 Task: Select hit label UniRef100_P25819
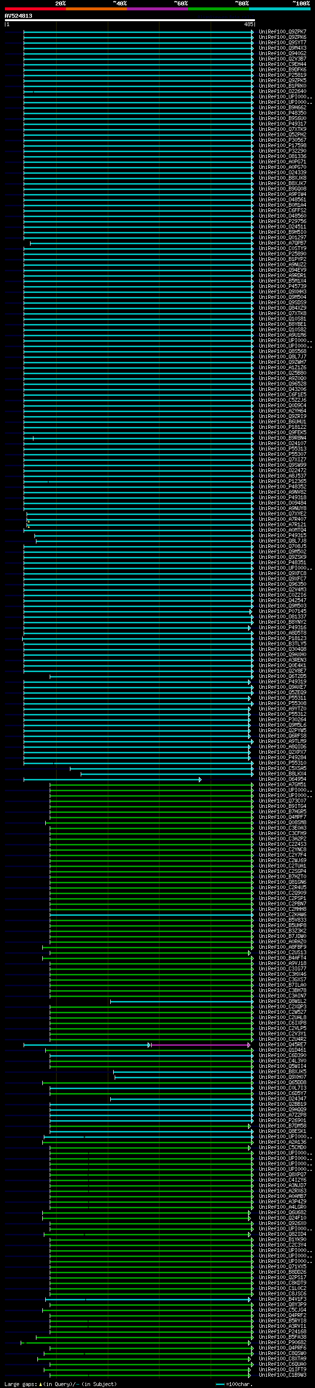tap(283, 75)
